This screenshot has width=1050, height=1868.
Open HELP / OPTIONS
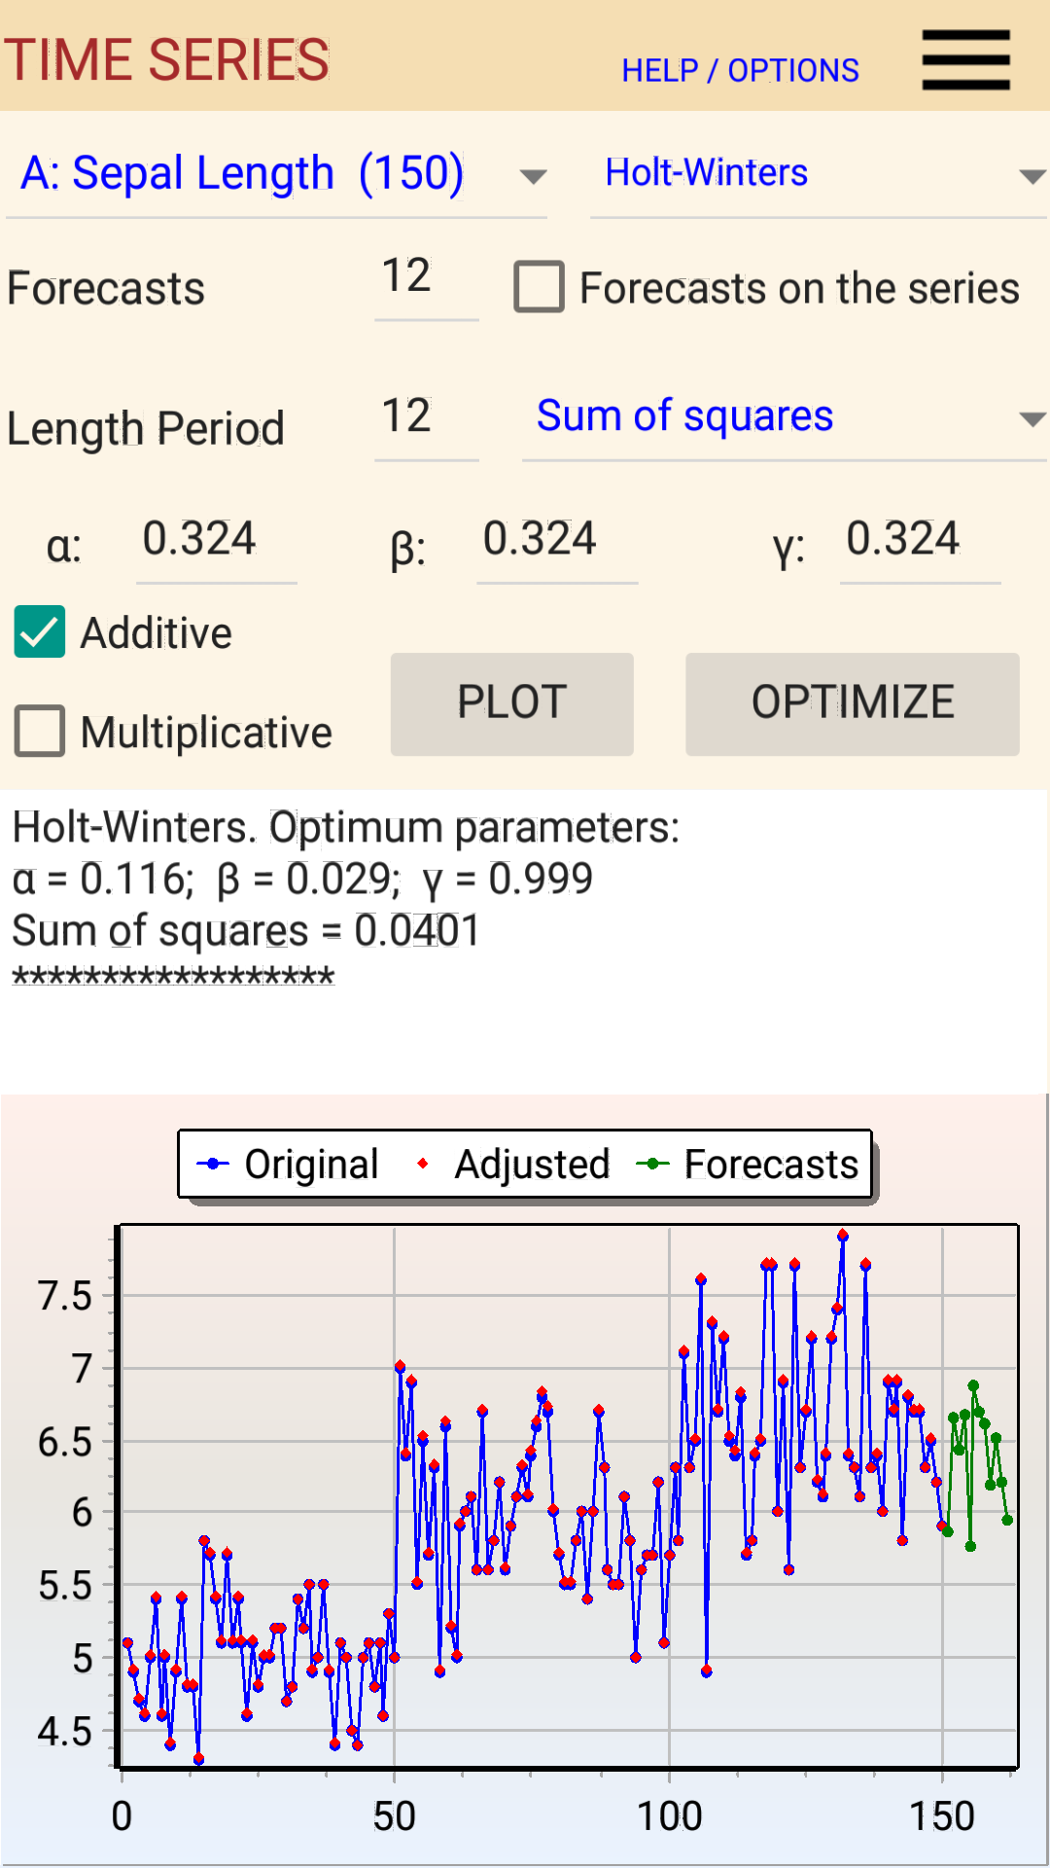(740, 71)
